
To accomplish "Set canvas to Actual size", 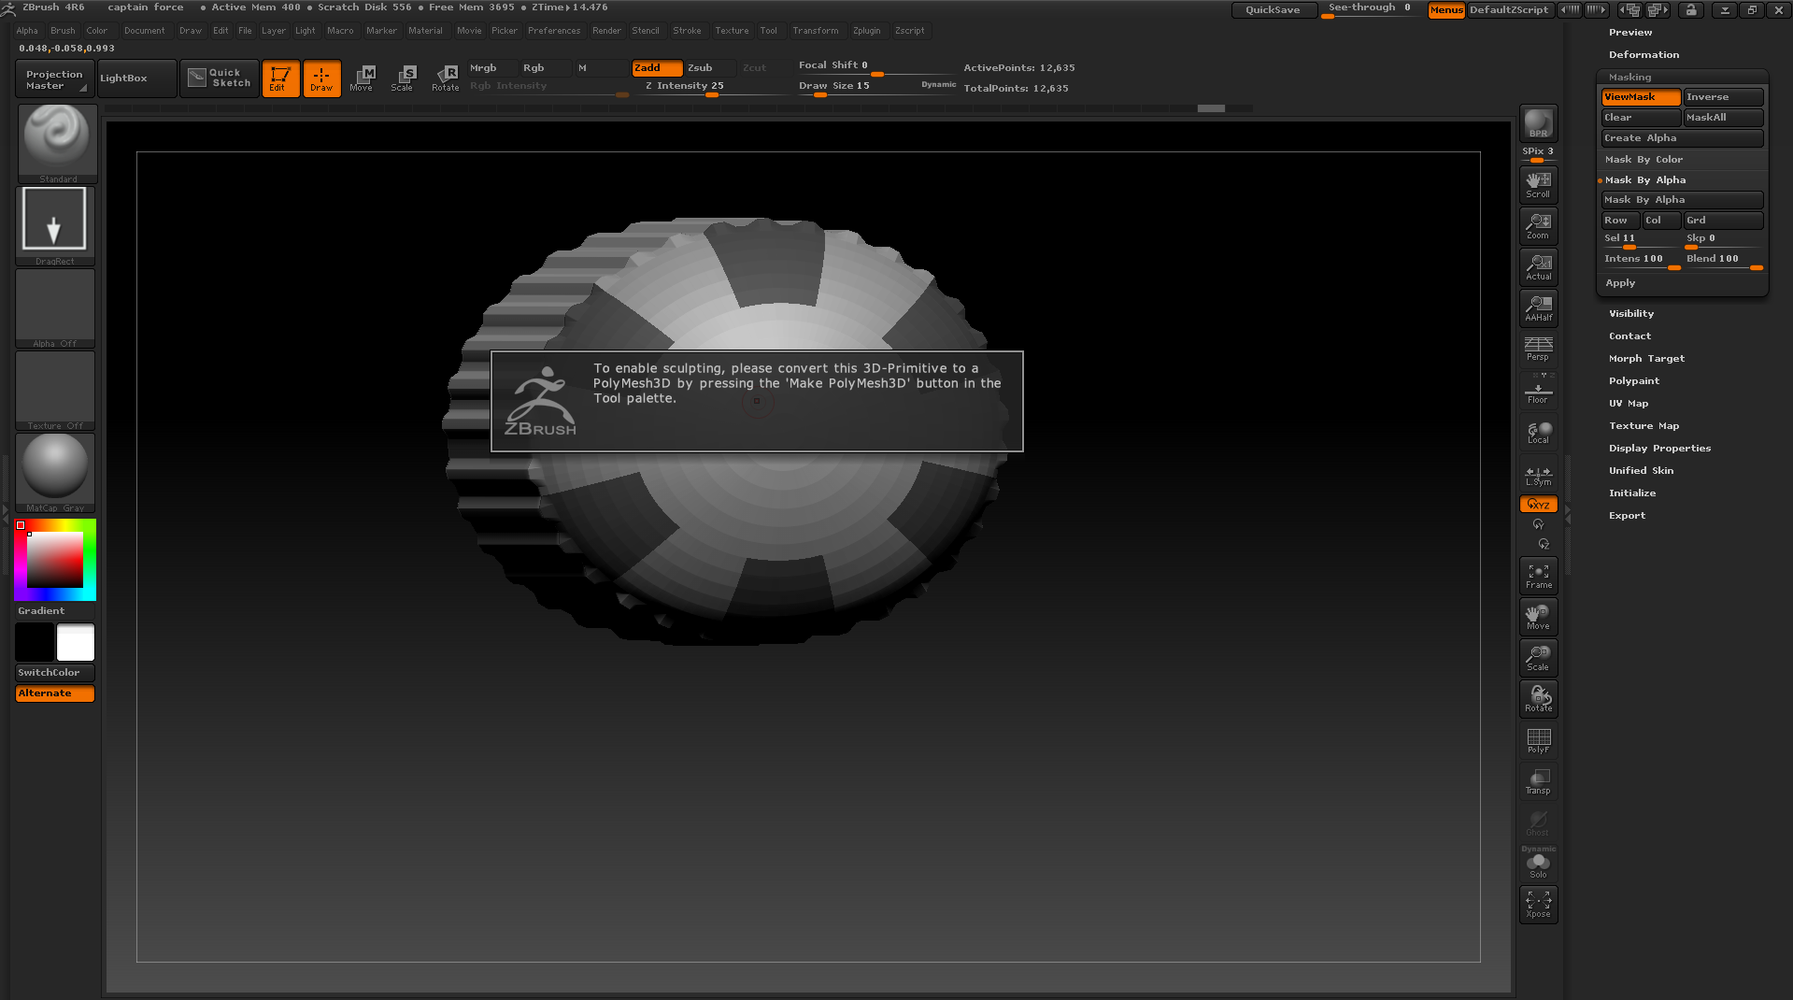I will [x=1538, y=267].
